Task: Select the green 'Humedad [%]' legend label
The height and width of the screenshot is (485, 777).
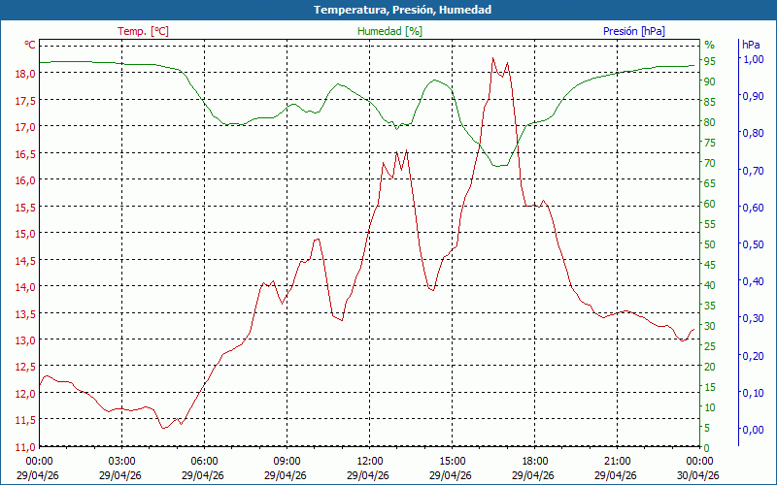Action: pyautogui.click(x=390, y=31)
